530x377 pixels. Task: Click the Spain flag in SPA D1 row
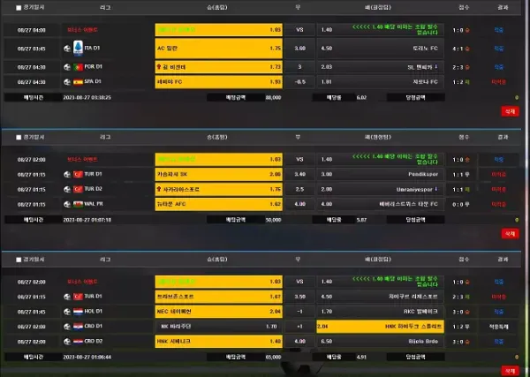[x=78, y=82]
